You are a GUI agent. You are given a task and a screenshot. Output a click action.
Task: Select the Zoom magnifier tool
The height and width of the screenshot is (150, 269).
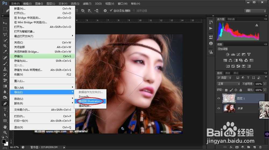tap(5, 132)
